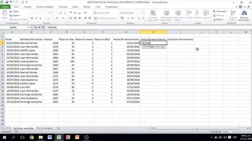This screenshot has height=141, width=252.
Task: Open Excel help with the question mark icon
Action: [x=241, y=7]
